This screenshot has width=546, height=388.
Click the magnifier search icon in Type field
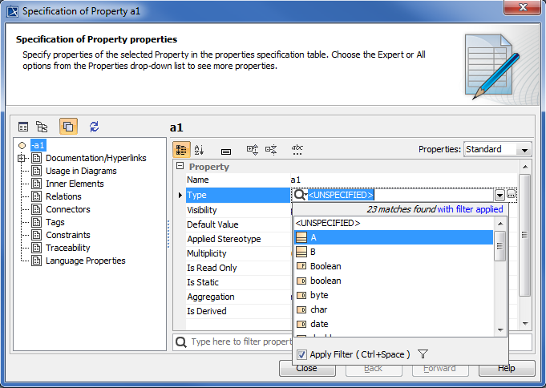point(300,195)
